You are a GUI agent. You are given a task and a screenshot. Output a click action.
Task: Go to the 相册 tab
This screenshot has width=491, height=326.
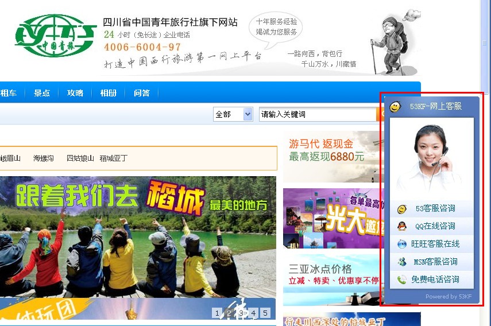[x=109, y=93]
